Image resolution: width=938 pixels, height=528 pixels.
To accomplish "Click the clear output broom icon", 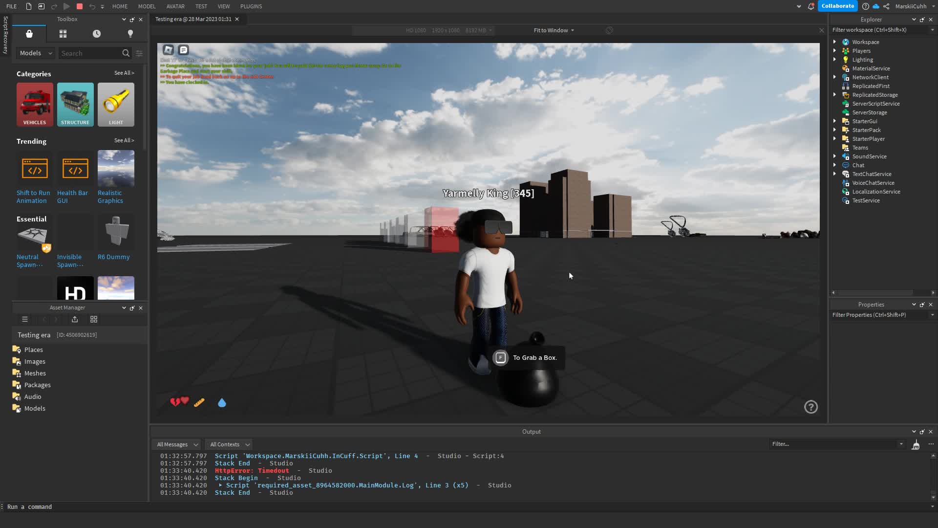I will [916, 444].
